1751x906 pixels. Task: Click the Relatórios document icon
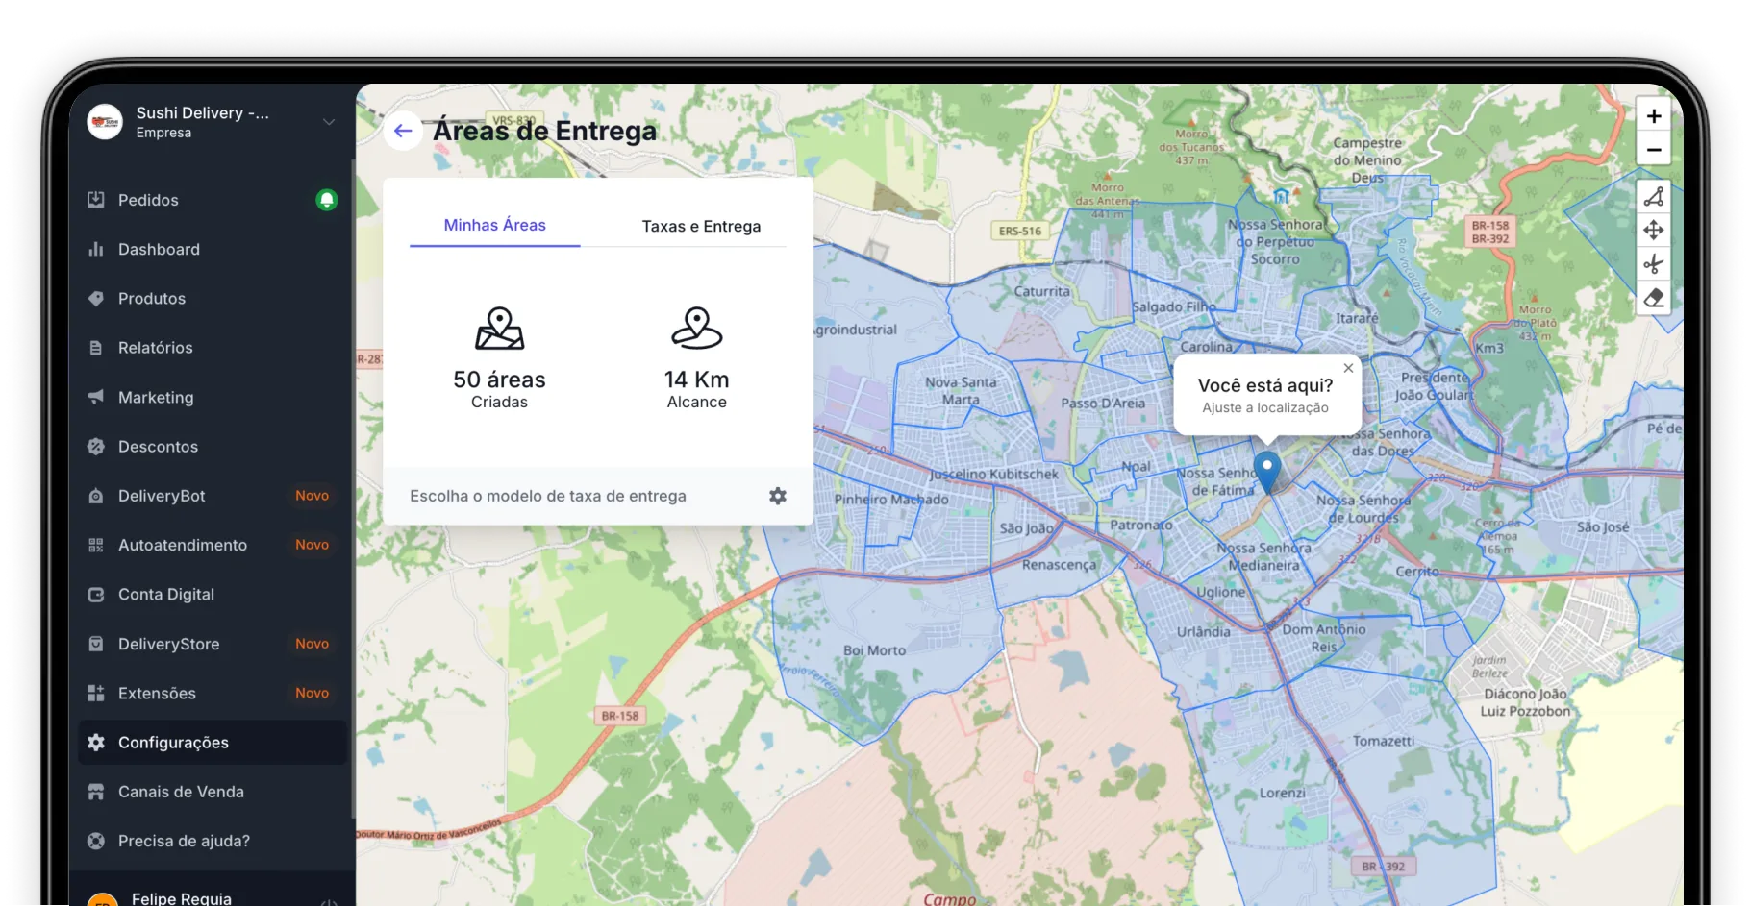[x=96, y=348]
